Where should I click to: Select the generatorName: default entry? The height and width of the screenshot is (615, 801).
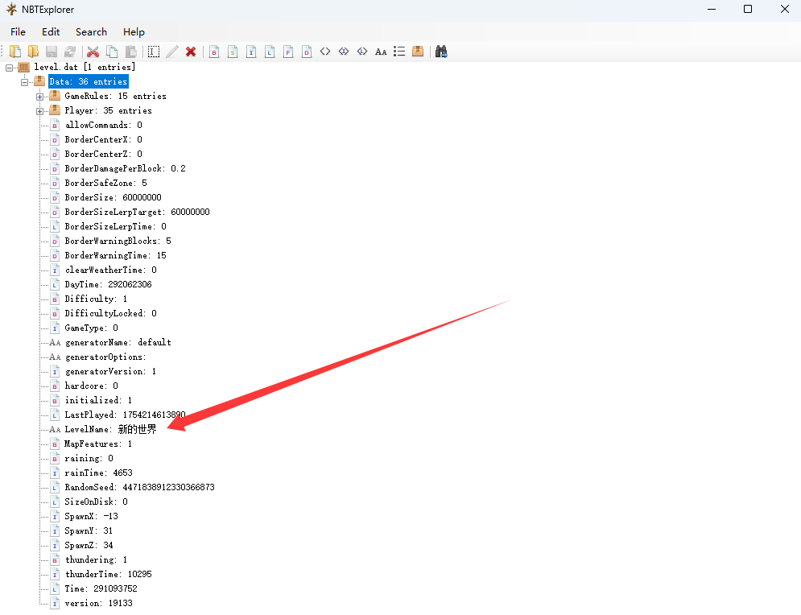pos(118,342)
